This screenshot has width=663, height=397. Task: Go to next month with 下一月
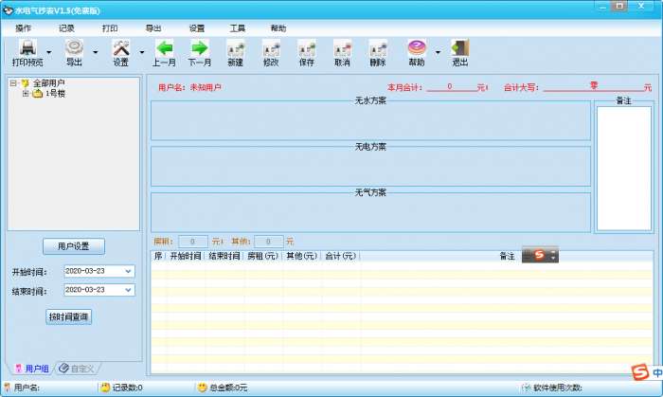click(x=200, y=51)
